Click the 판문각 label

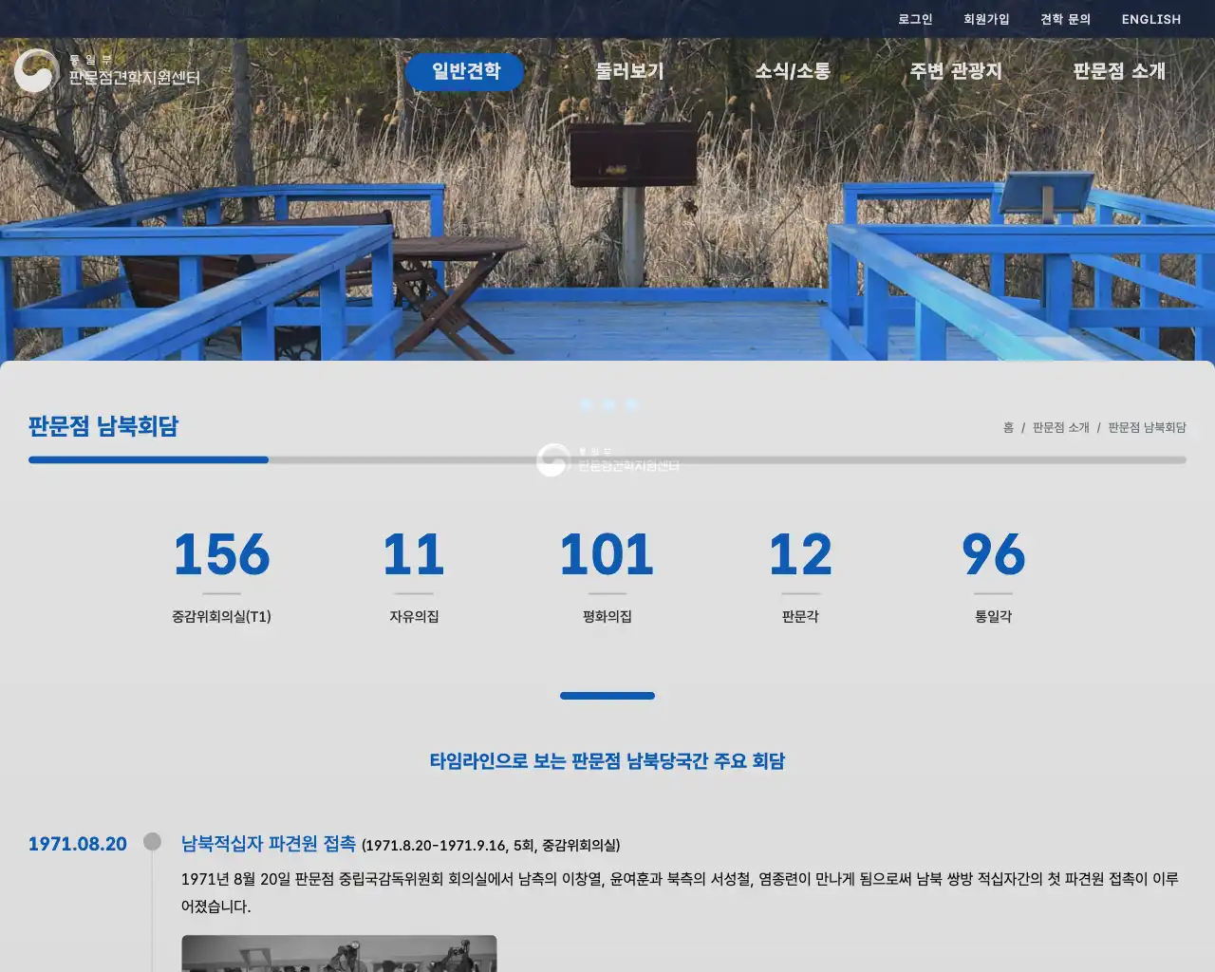tap(800, 616)
